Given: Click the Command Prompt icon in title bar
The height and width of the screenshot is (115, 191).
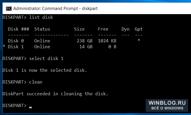Looking at the screenshot, I should [9, 9].
